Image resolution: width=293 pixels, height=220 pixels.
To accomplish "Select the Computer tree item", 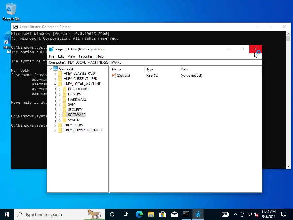I will (66, 68).
